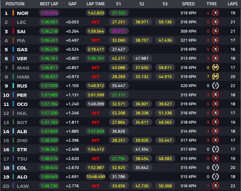Click Magnussen's yellow medium tyre icon
This screenshot has width=241, height=191.
tap(215, 67)
